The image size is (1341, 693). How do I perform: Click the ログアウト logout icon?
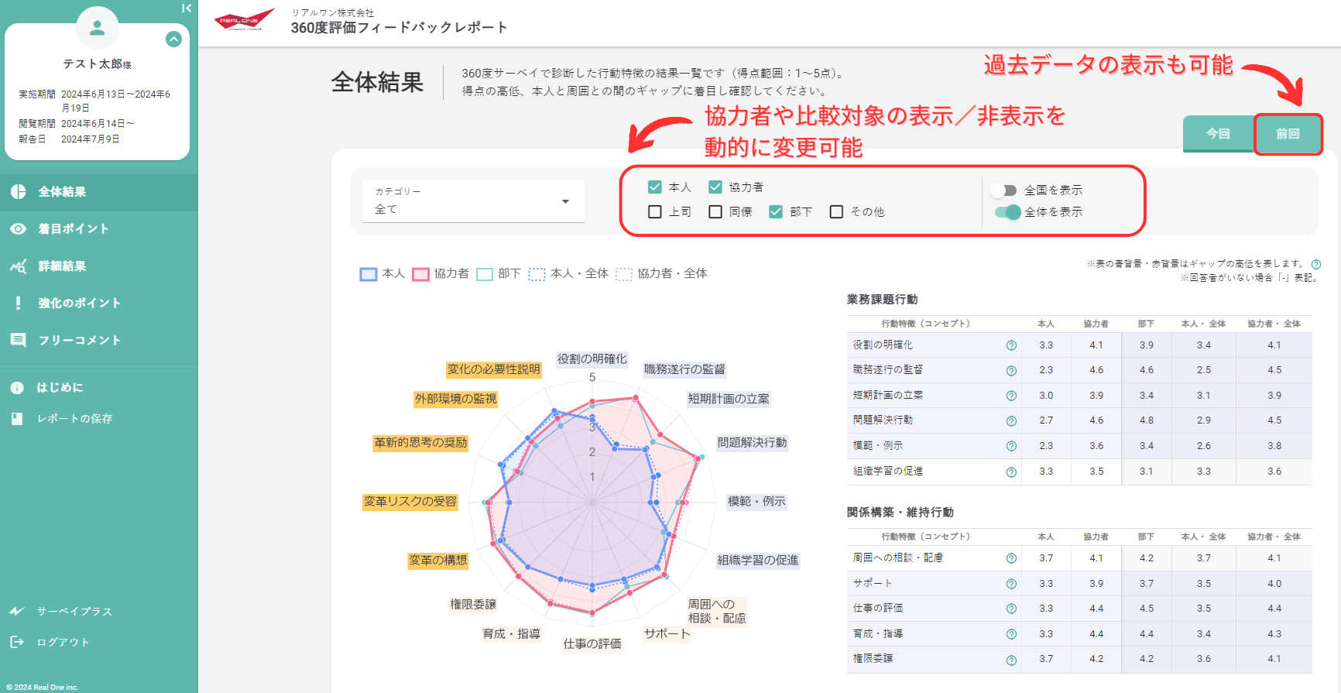coord(17,642)
